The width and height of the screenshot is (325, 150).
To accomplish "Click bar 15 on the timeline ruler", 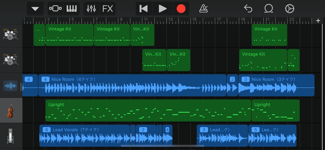I will coord(194,19).
